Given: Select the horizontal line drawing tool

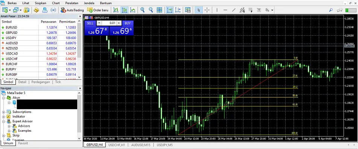Looking at the screenshot, I should [x=225, y=10].
